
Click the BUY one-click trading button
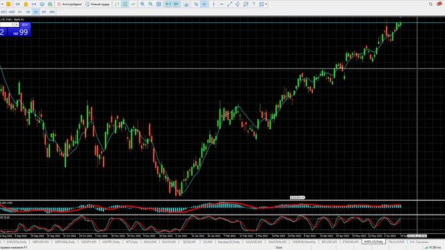[25, 25]
